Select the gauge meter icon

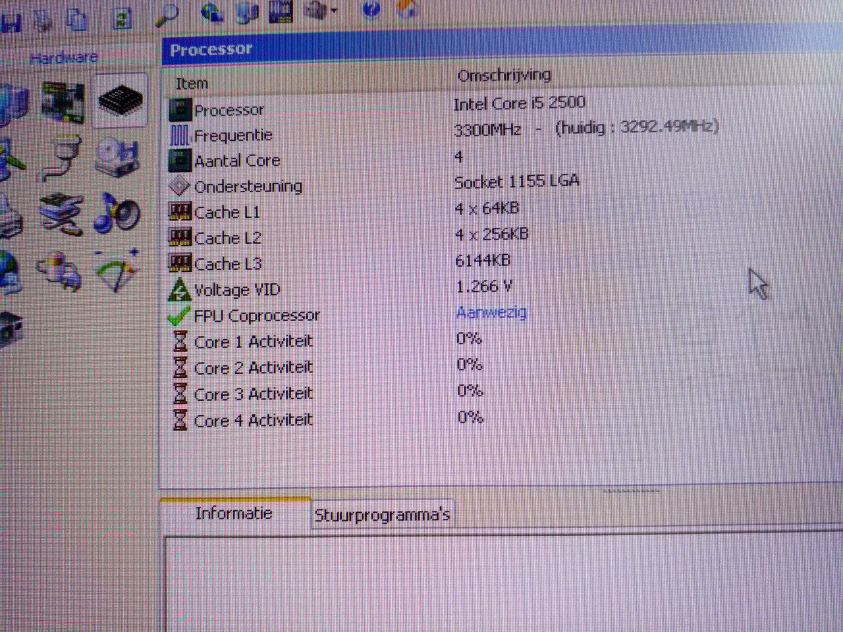(117, 270)
